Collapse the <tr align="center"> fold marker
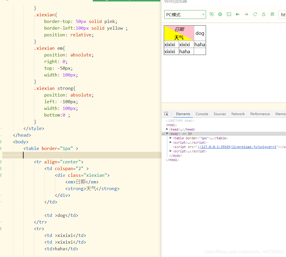The width and height of the screenshot is (286, 257). tap(1, 162)
